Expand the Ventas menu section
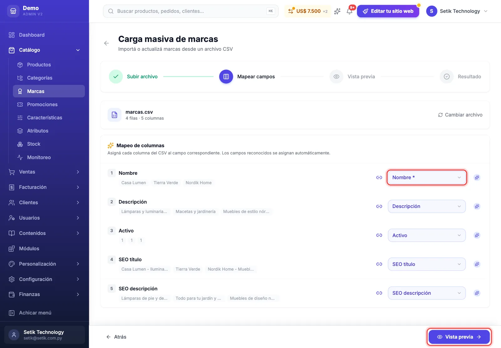 coord(44,172)
